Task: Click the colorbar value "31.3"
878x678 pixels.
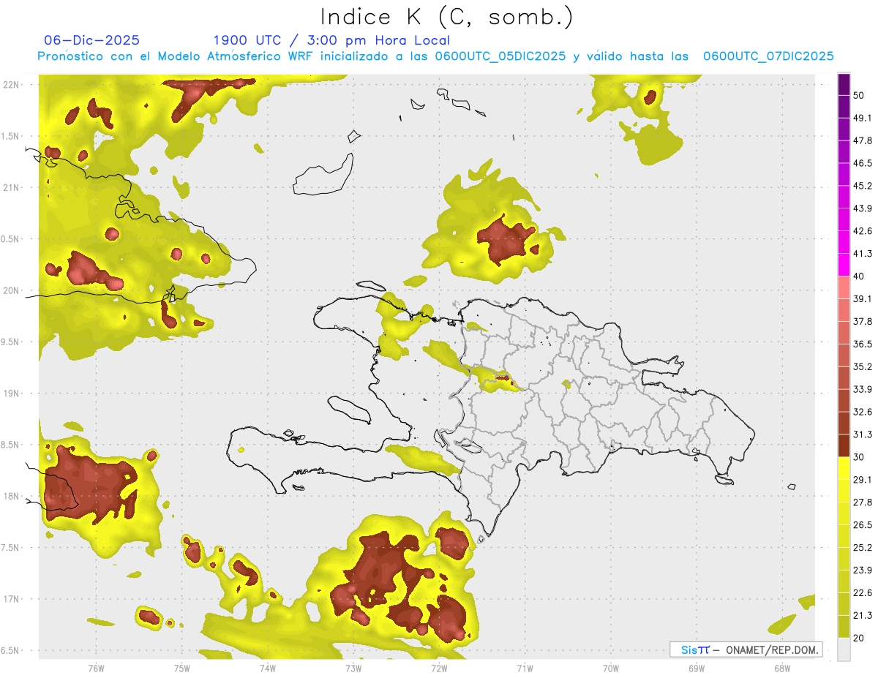Action: tap(863, 434)
